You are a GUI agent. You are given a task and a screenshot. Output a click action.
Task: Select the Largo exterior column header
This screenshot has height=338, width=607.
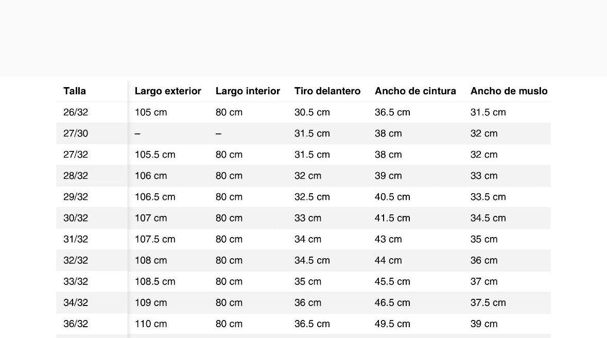pyautogui.click(x=168, y=91)
